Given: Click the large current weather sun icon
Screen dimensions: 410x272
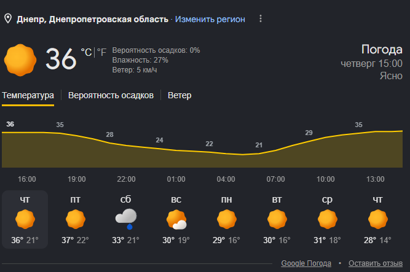Looking at the screenshot, I should click(20, 60).
